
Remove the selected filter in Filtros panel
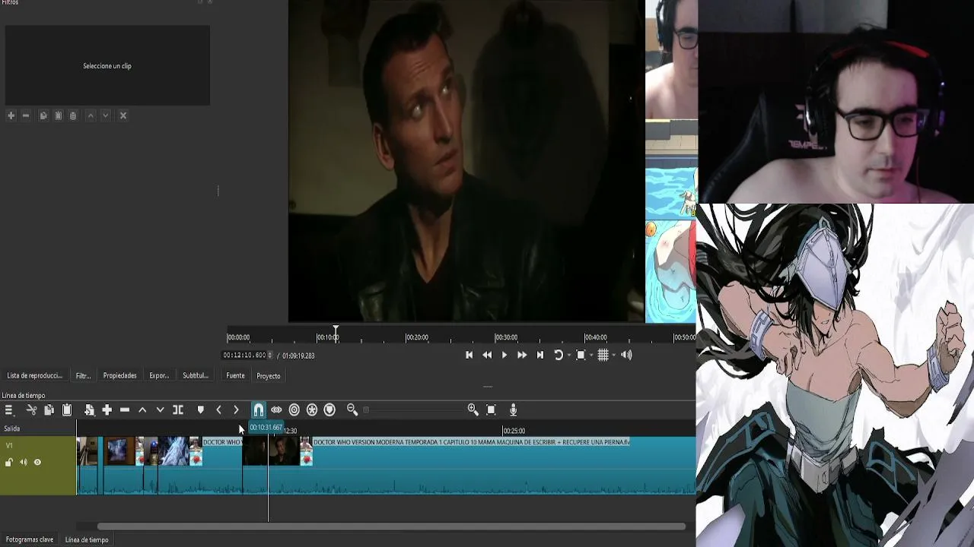coord(26,115)
